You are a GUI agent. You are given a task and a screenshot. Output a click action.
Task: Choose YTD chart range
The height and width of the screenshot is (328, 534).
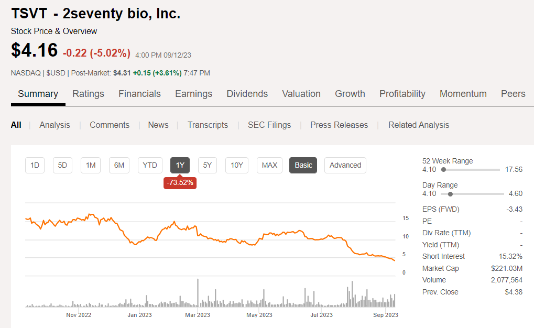point(150,165)
